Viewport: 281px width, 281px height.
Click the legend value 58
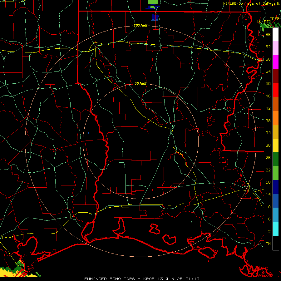pos(268,59)
